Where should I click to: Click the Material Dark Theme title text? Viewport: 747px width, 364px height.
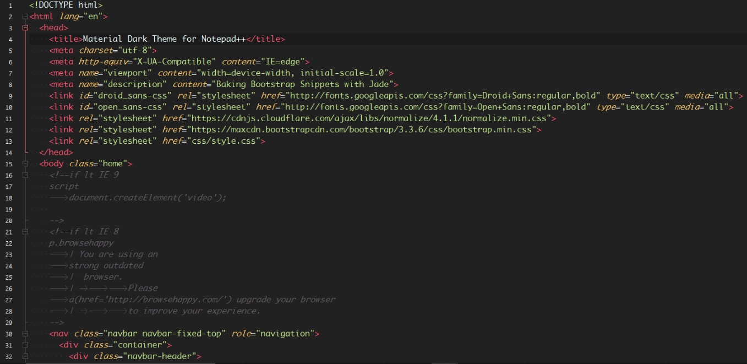165,39
